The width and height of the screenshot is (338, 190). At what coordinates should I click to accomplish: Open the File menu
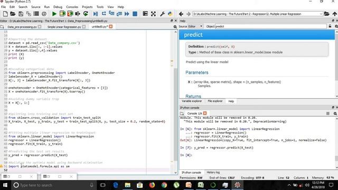tap(4, 7)
